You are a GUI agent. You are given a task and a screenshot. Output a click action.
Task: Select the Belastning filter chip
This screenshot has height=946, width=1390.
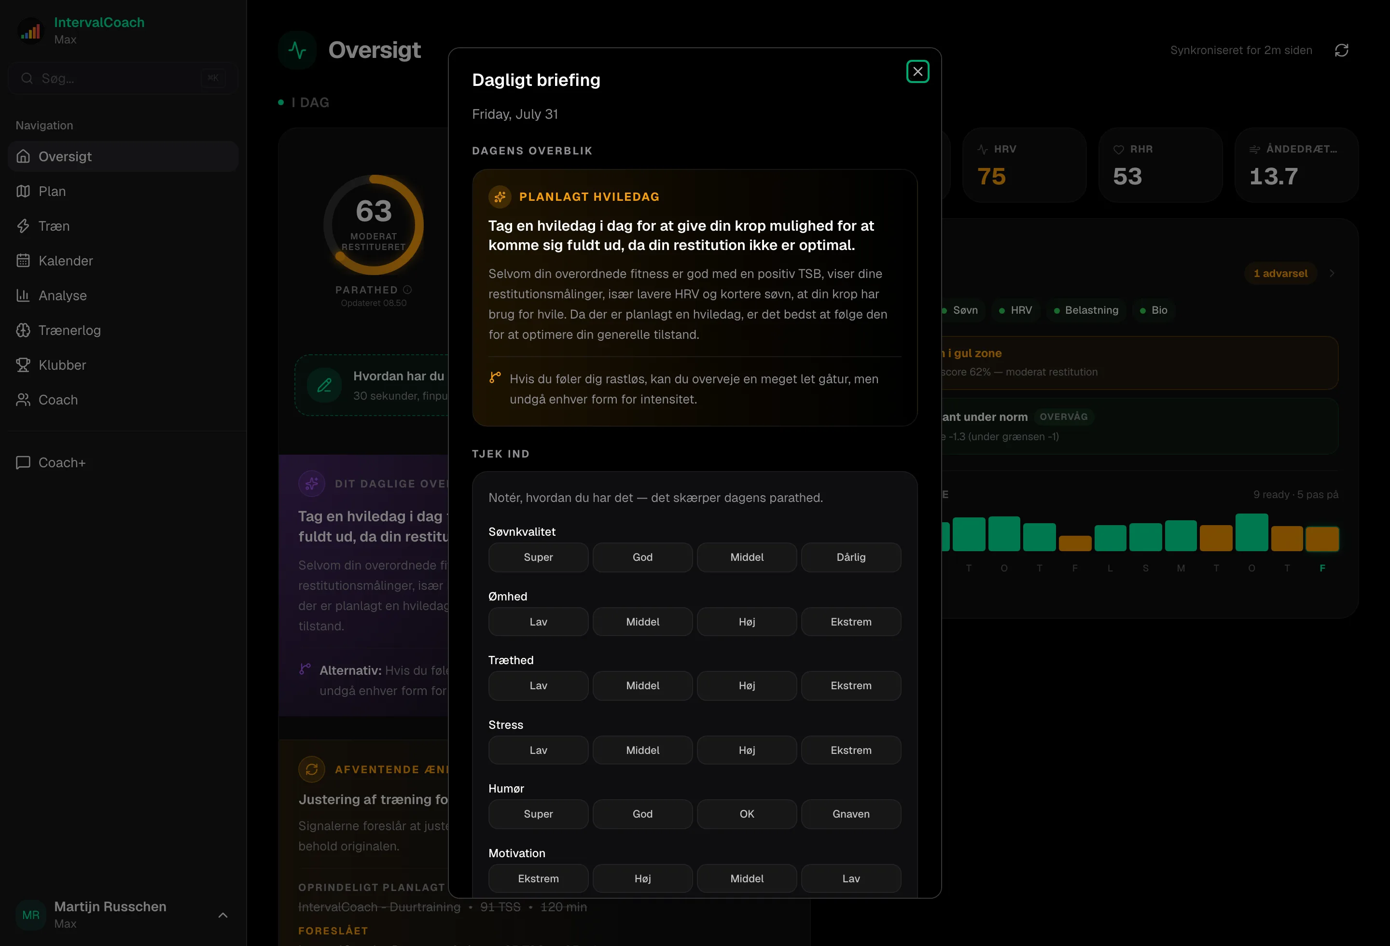pyautogui.click(x=1086, y=310)
